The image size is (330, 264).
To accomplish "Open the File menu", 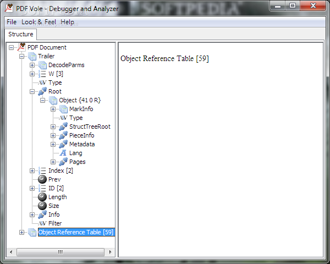I will (x=12, y=22).
